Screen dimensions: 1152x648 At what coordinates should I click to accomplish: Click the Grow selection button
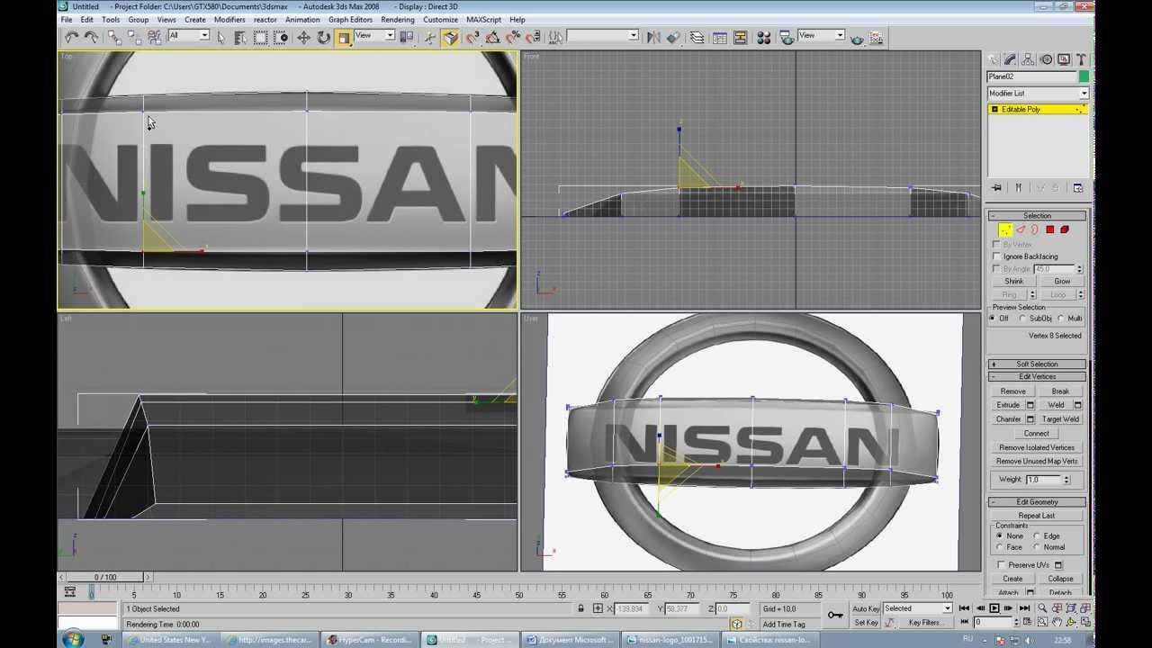1062,282
